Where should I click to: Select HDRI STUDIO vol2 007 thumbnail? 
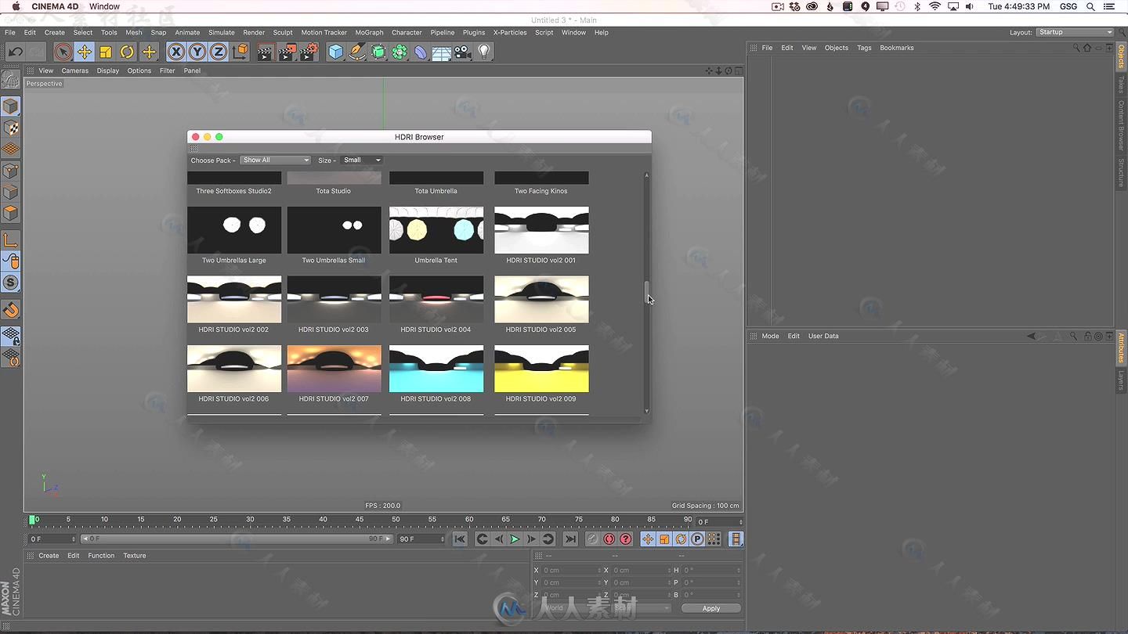click(x=334, y=369)
